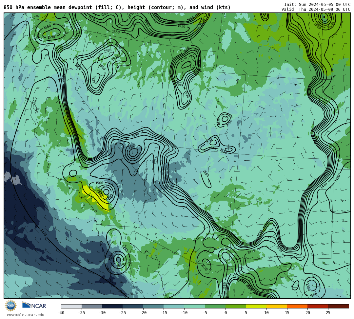Click the medium green colorbar swatch from -5 to 0
The width and height of the screenshot is (354, 319).
click(x=215, y=306)
